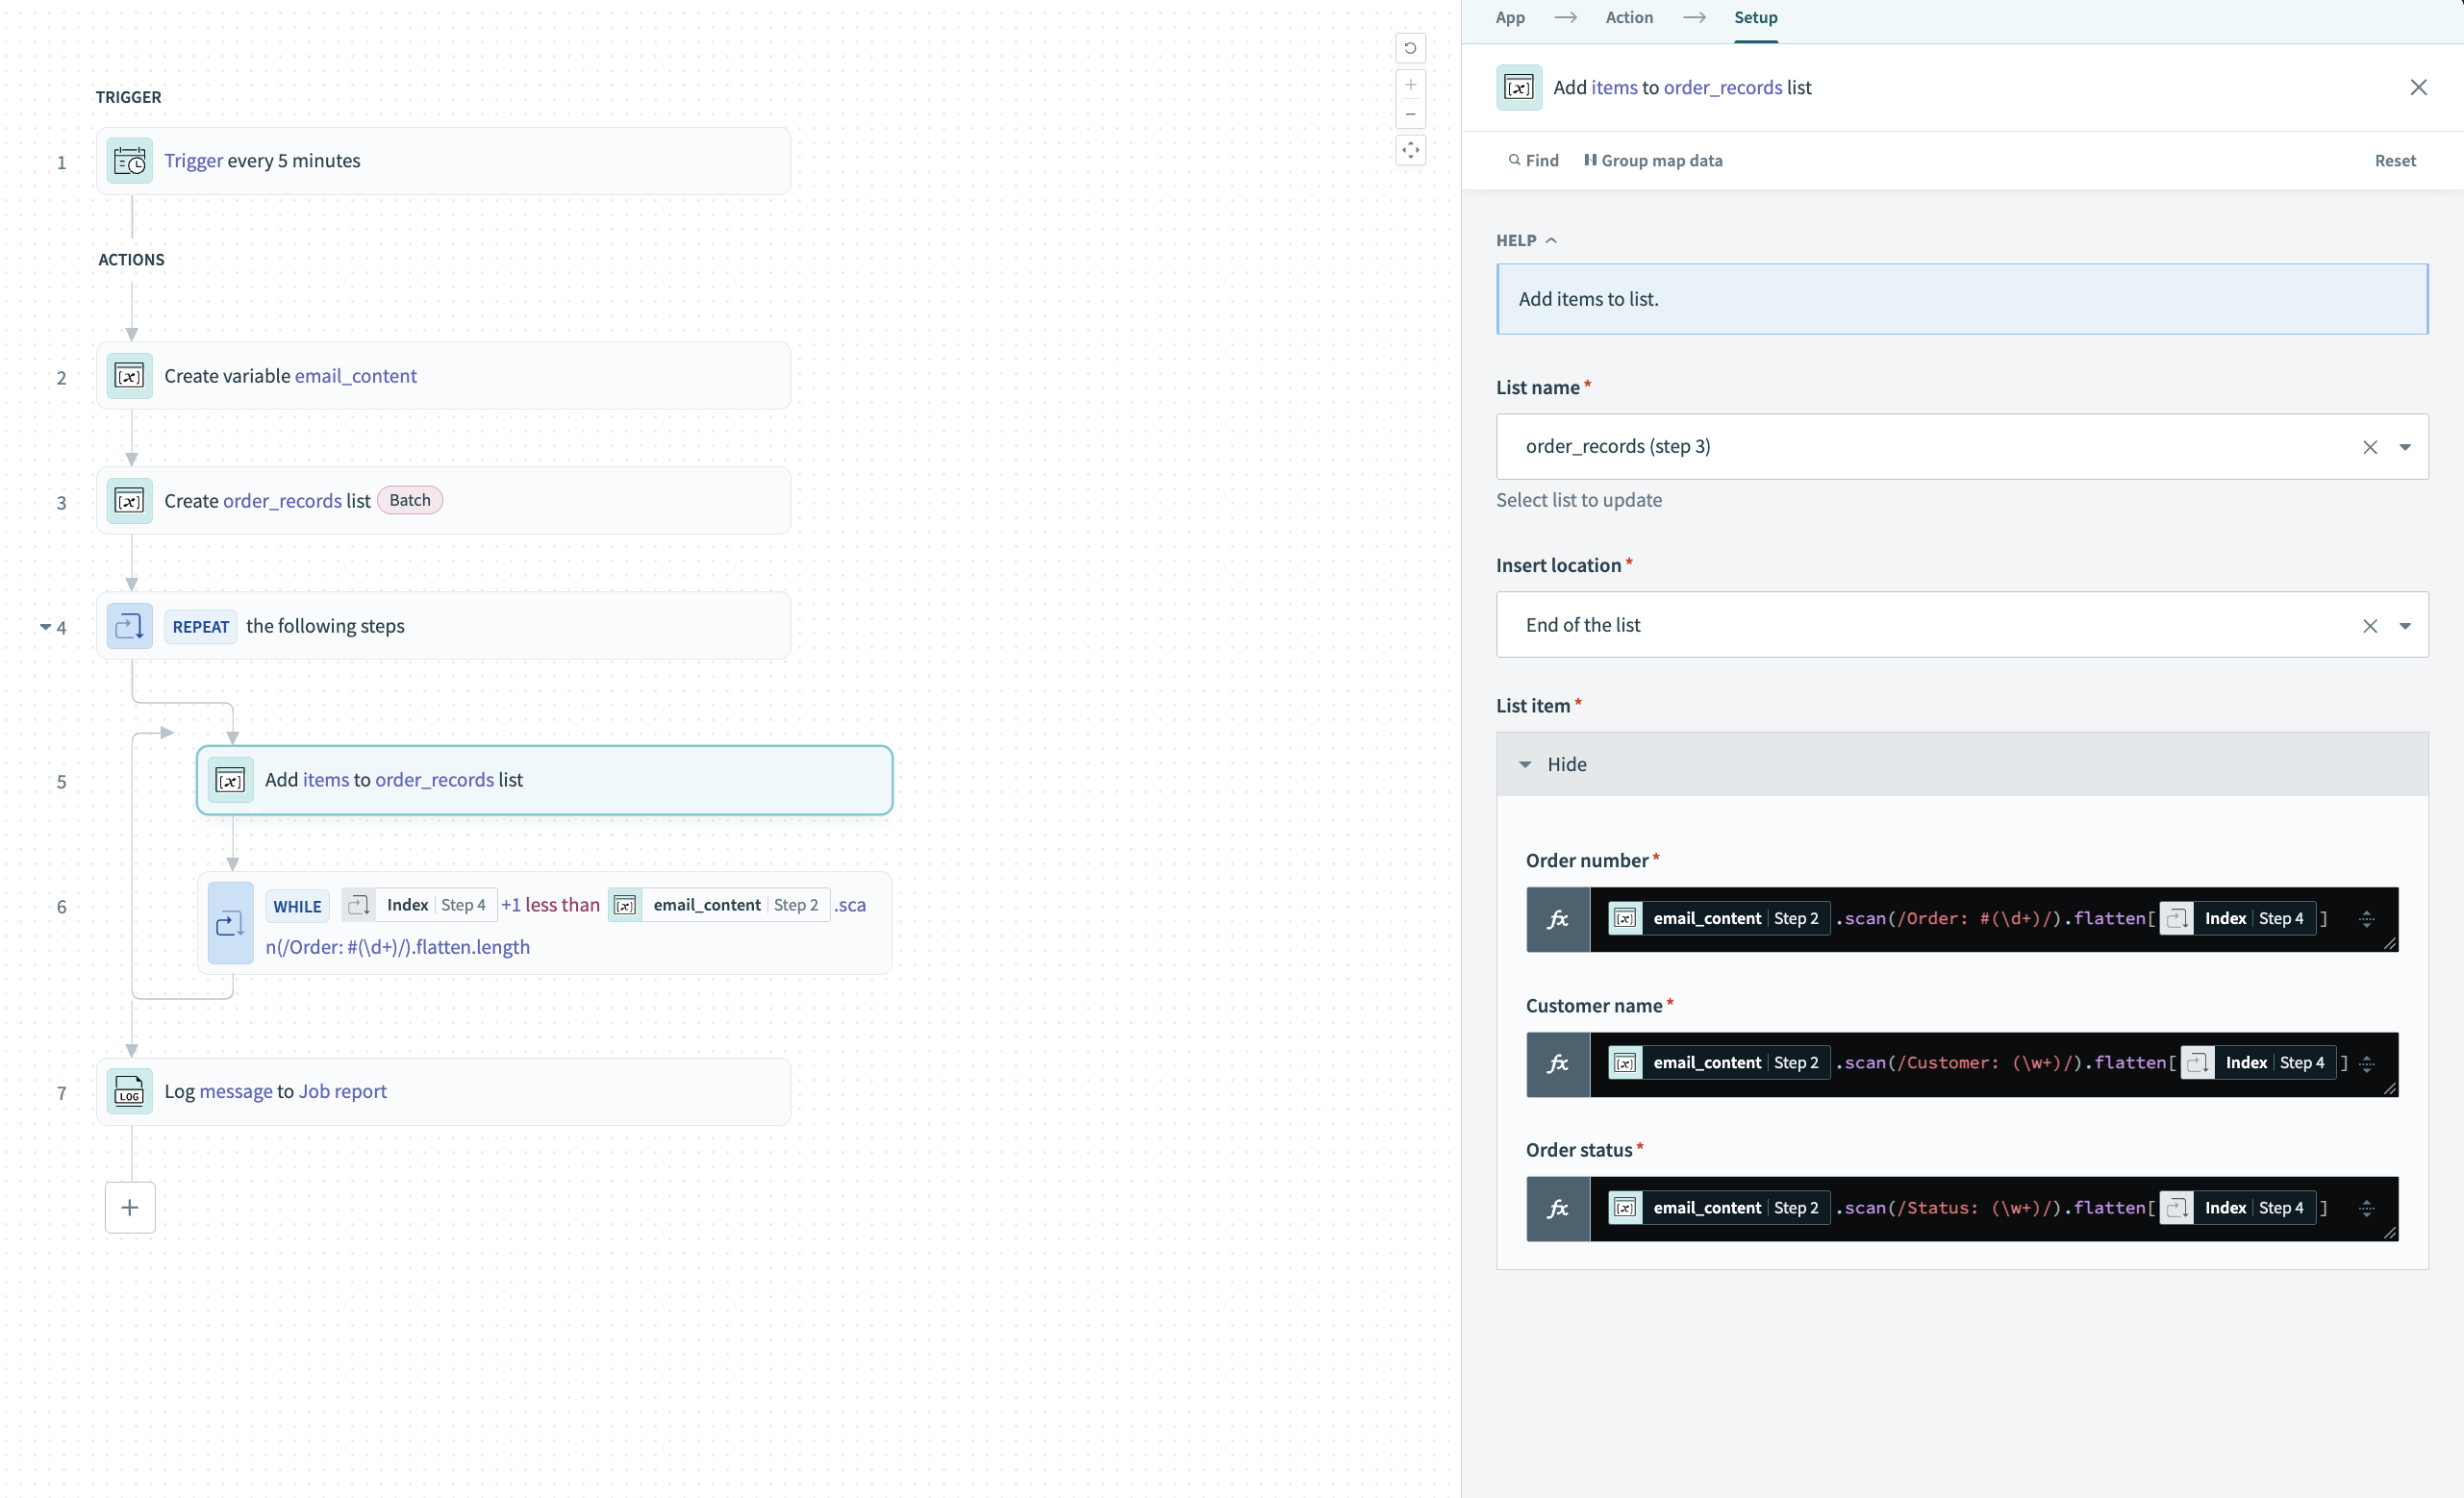Viewport: 2464px width, 1498px height.
Task: Click the while loop icon on step 6
Action: [229, 923]
